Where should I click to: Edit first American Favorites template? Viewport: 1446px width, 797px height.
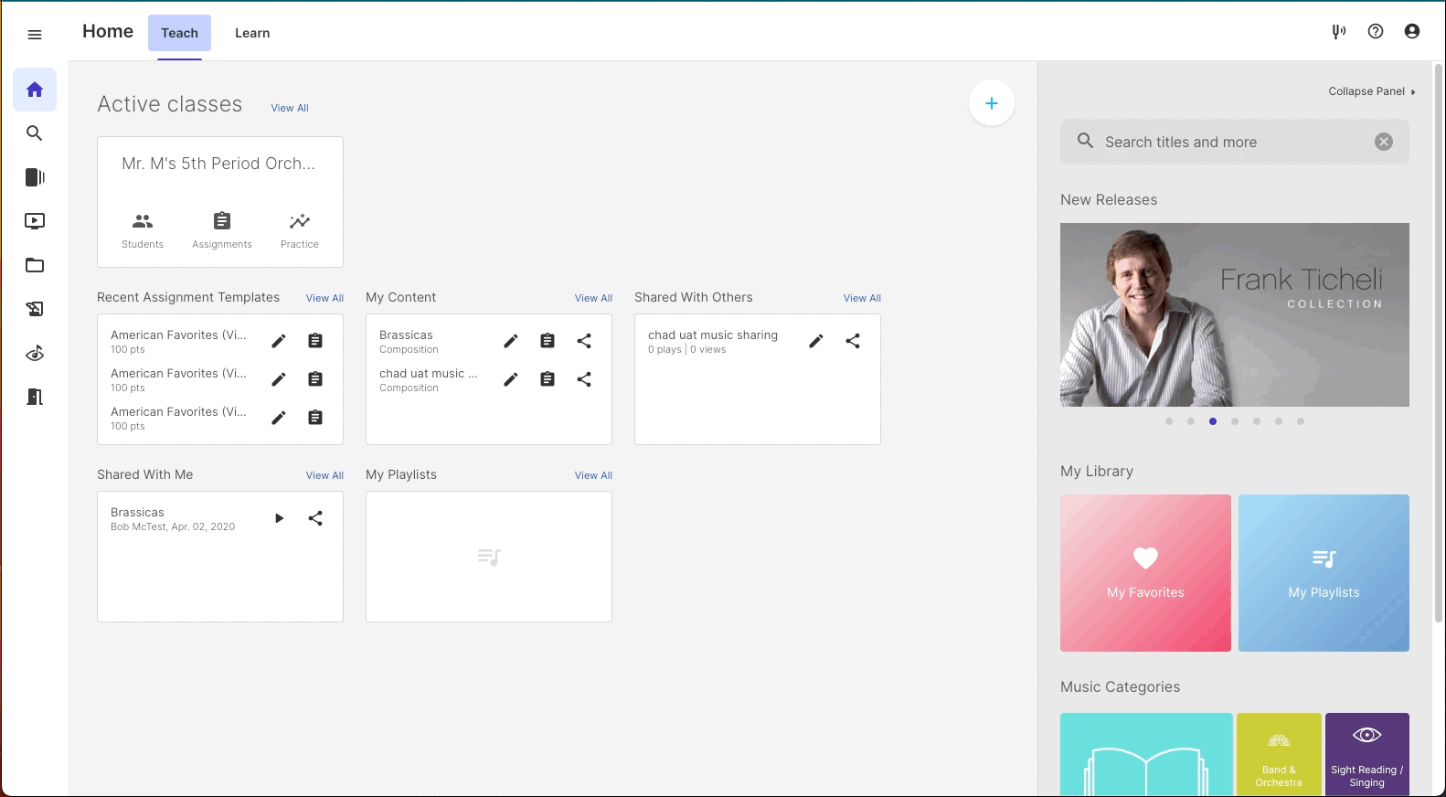(279, 341)
